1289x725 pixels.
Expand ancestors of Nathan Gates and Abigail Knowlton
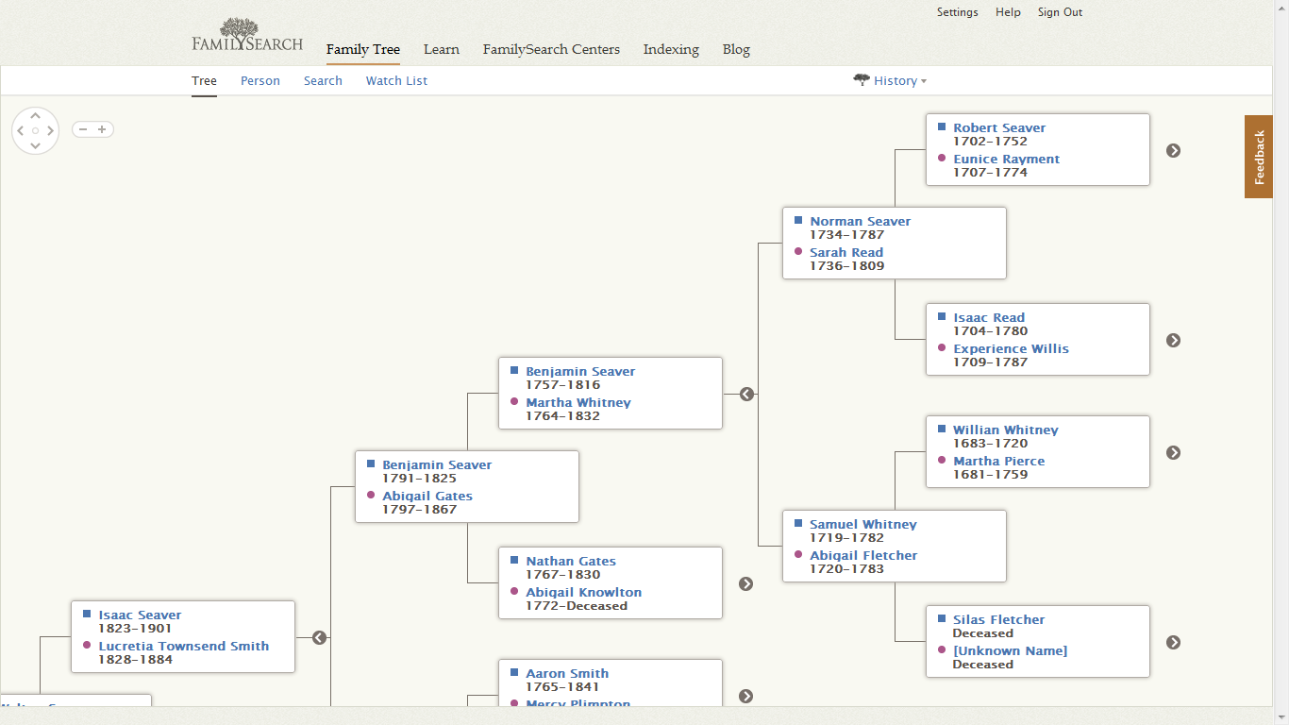745,583
